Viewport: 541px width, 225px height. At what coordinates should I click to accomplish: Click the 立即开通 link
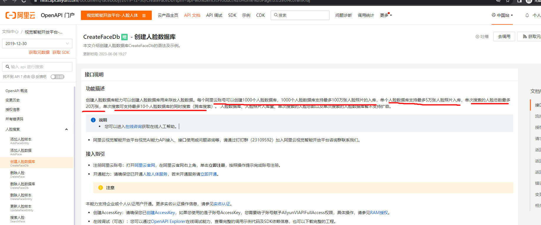tap(209, 174)
